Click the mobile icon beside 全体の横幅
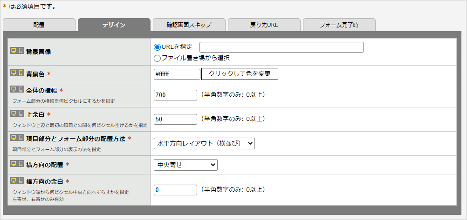This screenshot has height=220, width=467. [21, 89]
